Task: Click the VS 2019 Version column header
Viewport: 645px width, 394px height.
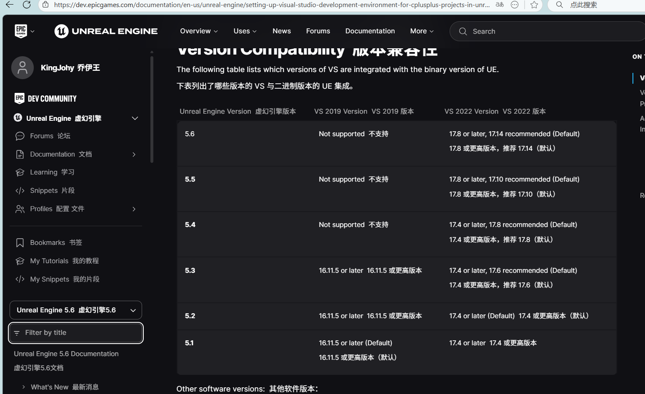Action: coord(364,111)
